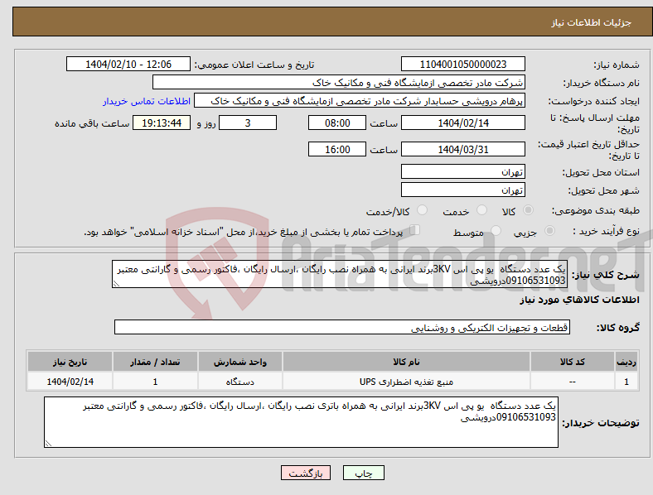Click the نام کالا column header
This screenshot has height=495, width=653.
pos(406,362)
